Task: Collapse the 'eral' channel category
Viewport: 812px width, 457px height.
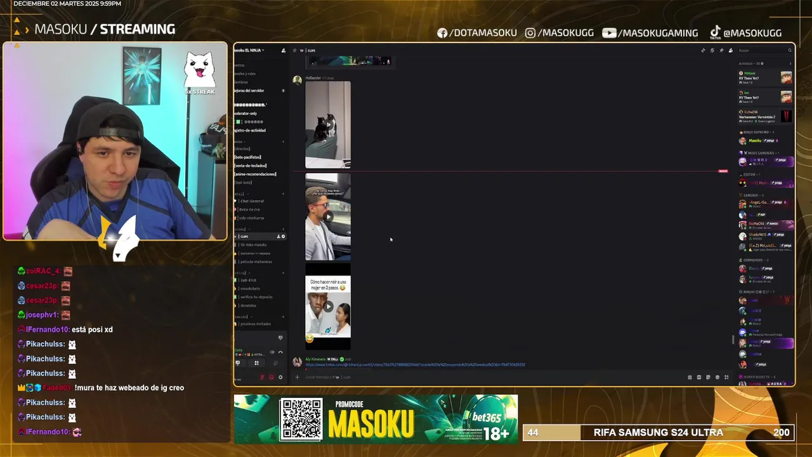Action: pyautogui.click(x=241, y=194)
